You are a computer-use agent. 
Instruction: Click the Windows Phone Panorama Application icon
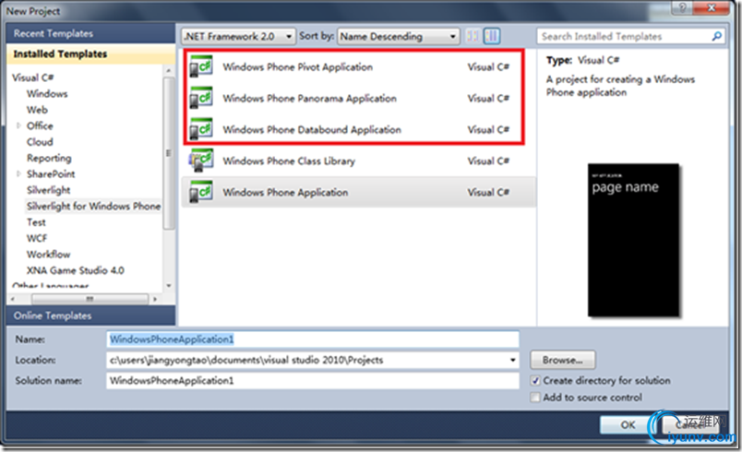pos(200,98)
